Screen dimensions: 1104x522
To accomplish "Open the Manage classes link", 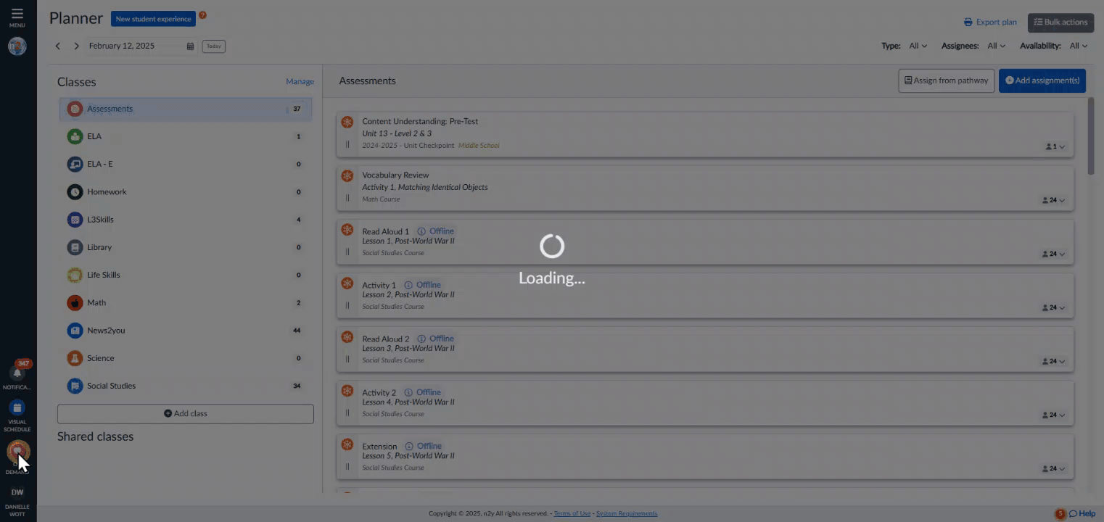I will click(300, 82).
